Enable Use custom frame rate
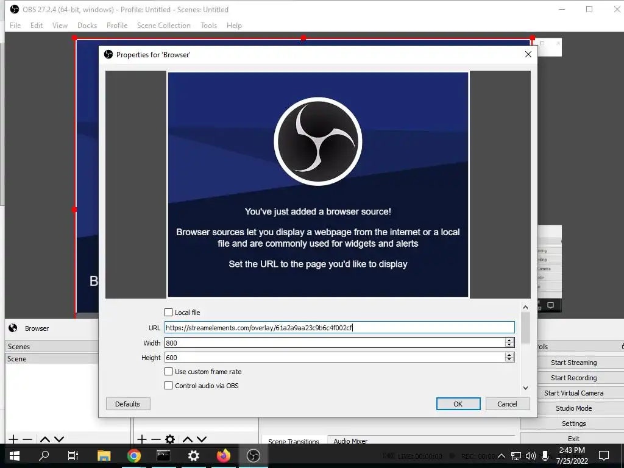Screen dimensions: 624x468 coord(169,371)
